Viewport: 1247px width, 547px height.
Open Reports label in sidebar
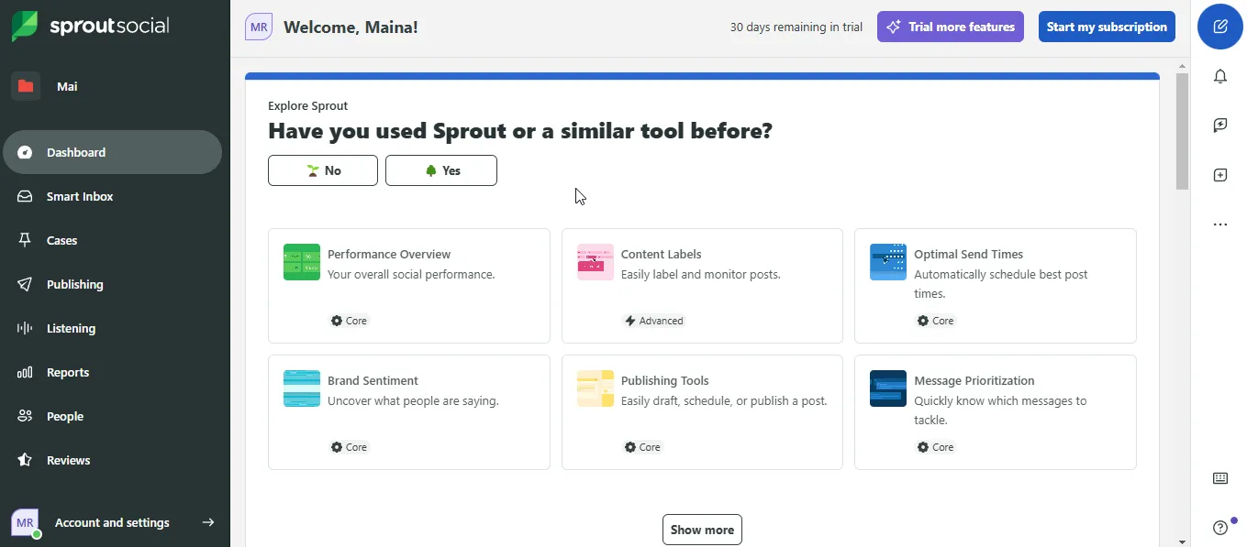[x=68, y=372]
